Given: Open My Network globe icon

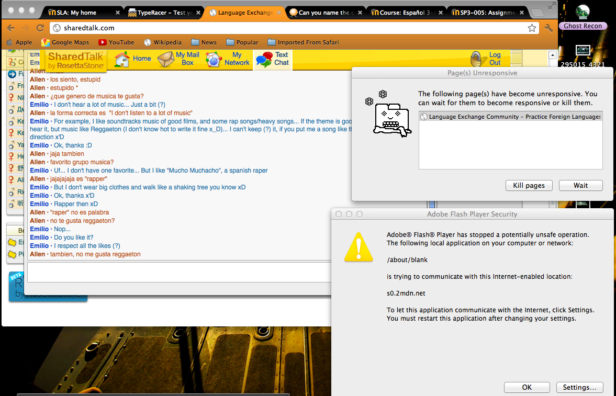Looking at the screenshot, I should [214, 59].
